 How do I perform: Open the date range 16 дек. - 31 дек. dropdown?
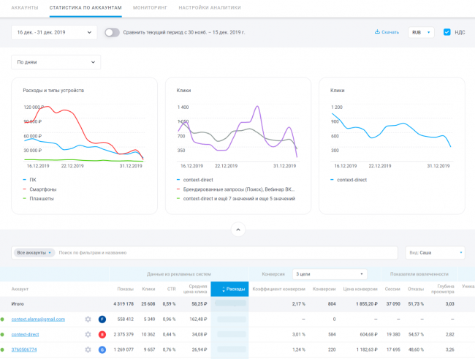(54, 32)
